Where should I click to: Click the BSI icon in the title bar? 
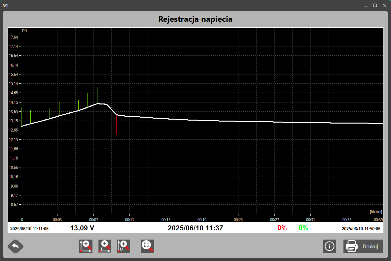[x=6, y=5]
